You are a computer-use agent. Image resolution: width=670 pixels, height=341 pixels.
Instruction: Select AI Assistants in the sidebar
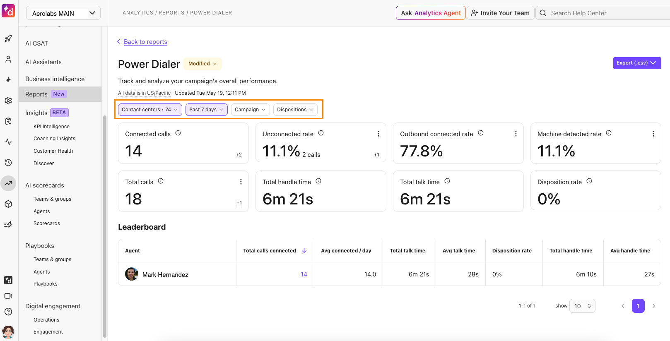[x=43, y=62]
